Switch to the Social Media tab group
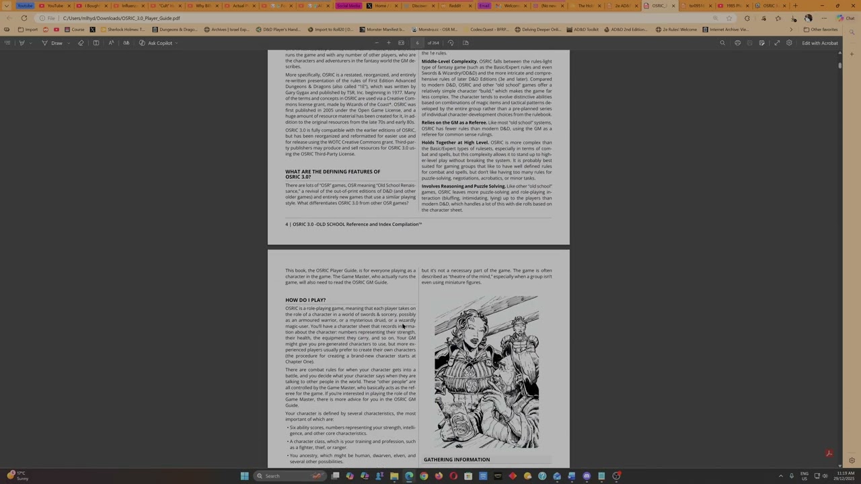 348,5
